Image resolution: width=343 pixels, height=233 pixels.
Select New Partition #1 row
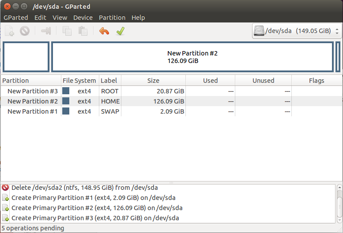171,111
